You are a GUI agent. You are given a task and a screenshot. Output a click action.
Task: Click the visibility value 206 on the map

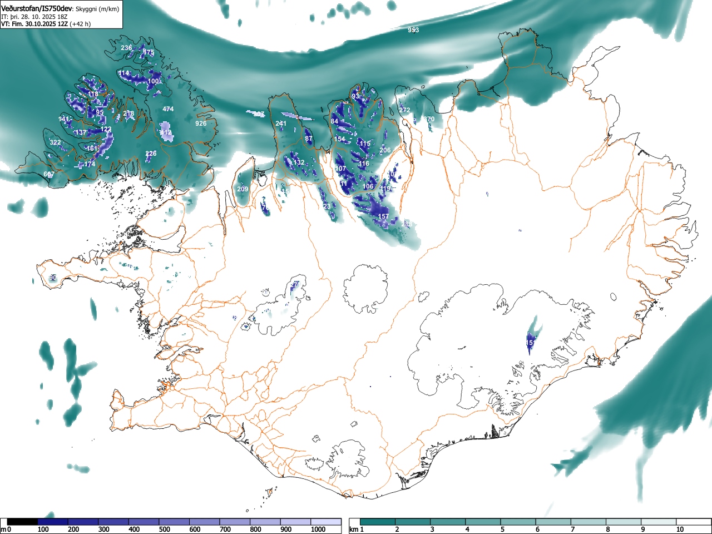(x=385, y=150)
